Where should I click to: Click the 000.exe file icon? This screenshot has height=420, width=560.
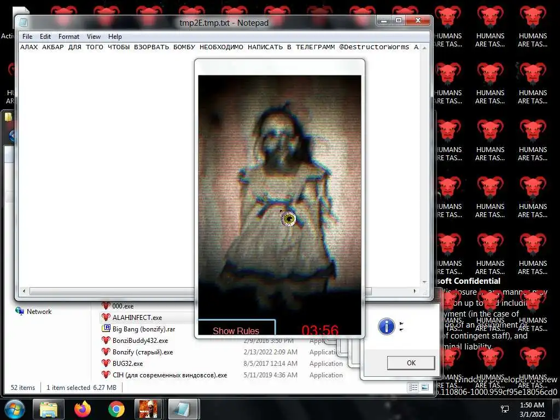[x=106, y=306]
